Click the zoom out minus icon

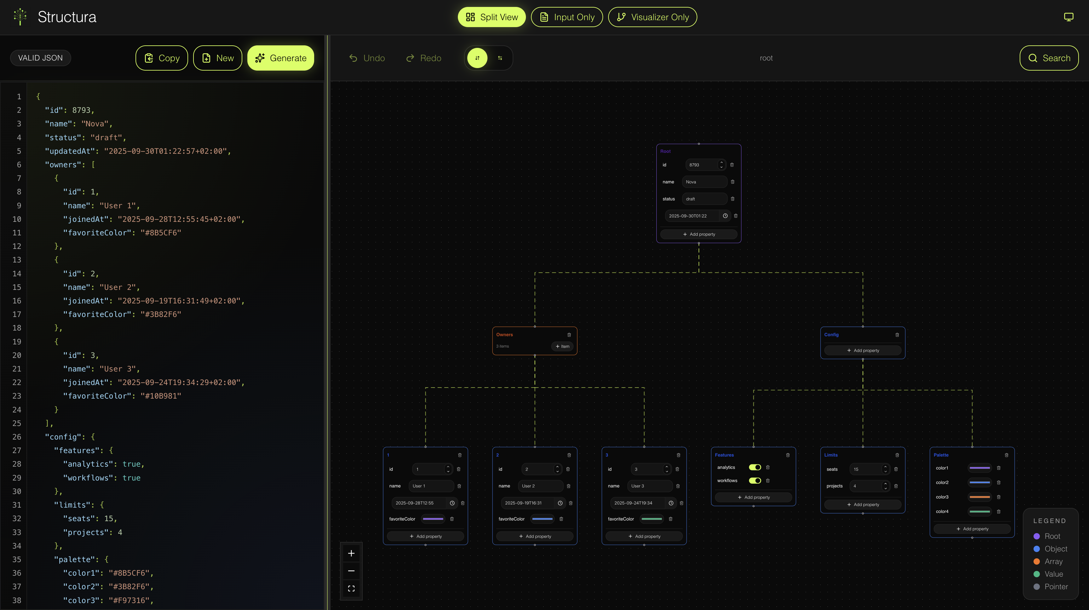point(351,571)
